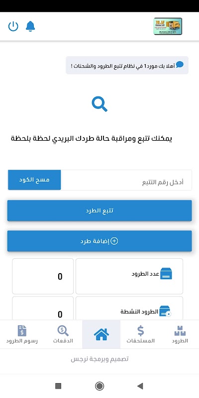This screenshot has width=199, height=398.
Task: Click the إضافة طرد button
Action: [x=99, y=241]
